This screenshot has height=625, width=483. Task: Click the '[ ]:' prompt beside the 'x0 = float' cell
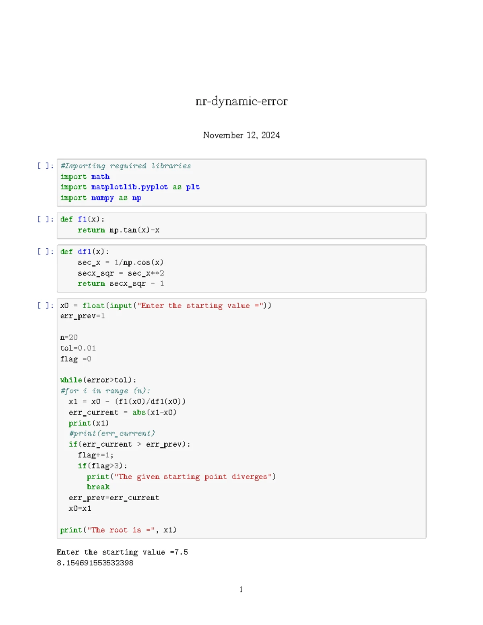tap(45, 305)
